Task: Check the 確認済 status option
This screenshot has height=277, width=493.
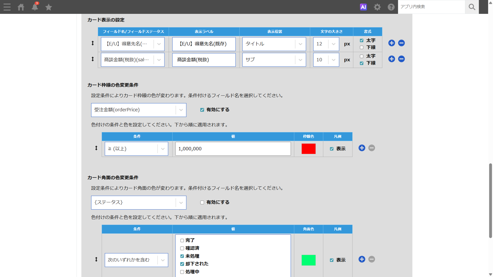Action: click(x=182, y=249)
